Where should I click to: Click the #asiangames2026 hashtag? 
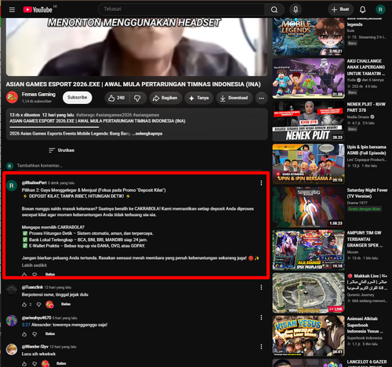click(114, 115)
